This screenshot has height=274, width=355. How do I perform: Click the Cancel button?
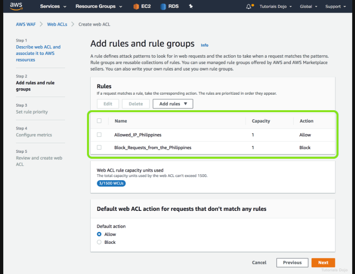coord(259,263)
